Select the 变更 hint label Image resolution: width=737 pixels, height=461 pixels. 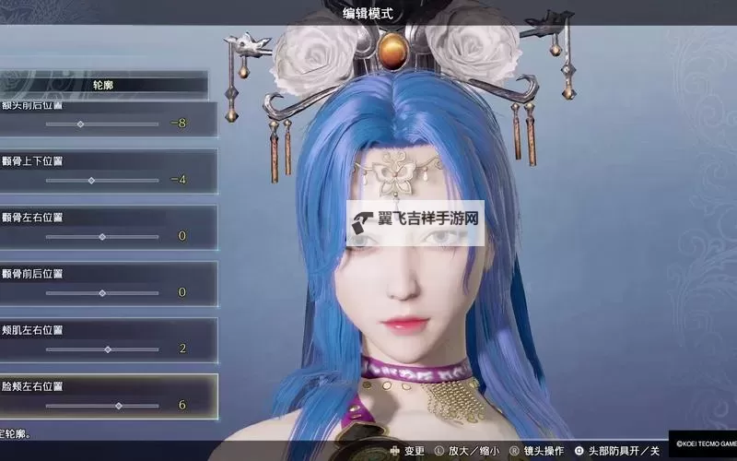pos(414,451)
